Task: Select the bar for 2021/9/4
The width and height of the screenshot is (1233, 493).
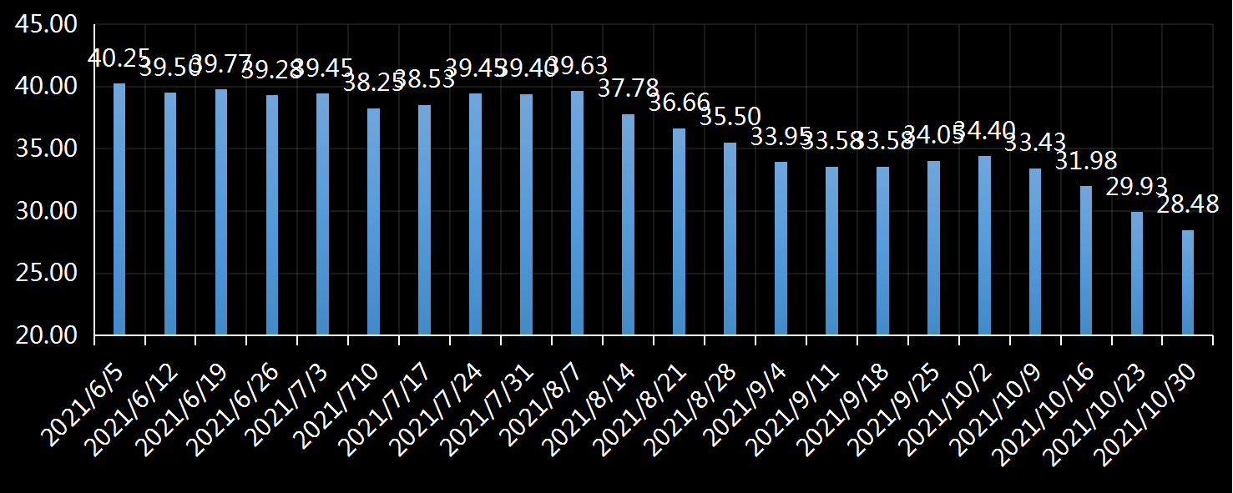Action: pyautogui.click(x=781, y=249)
